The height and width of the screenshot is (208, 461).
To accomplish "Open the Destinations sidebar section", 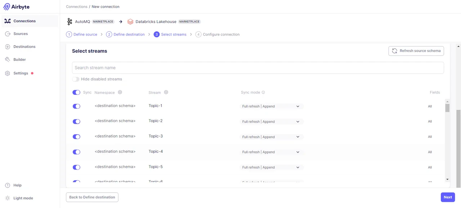I will click(24, 46).
